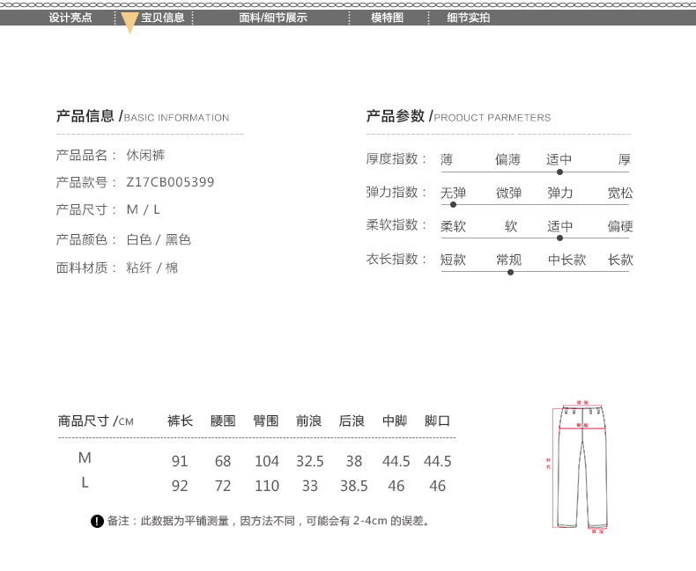Select the 偏薄 thickness option

[507, 159]
